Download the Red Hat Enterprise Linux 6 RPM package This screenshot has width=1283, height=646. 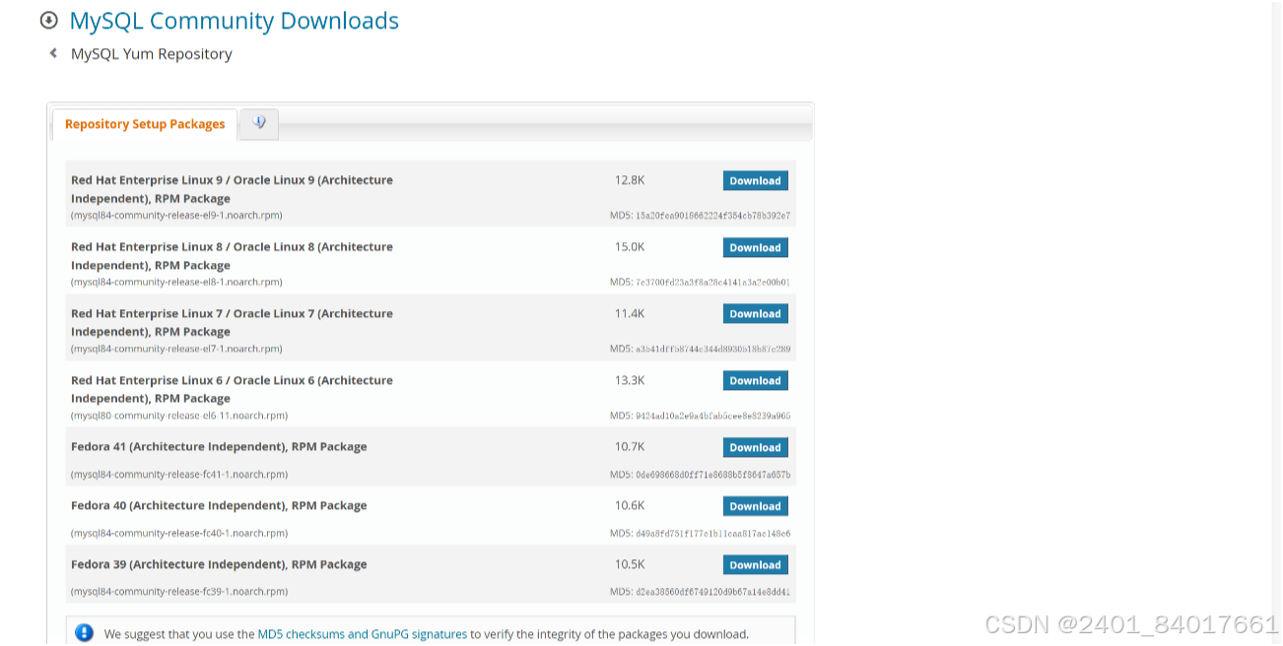click(755, 380)
